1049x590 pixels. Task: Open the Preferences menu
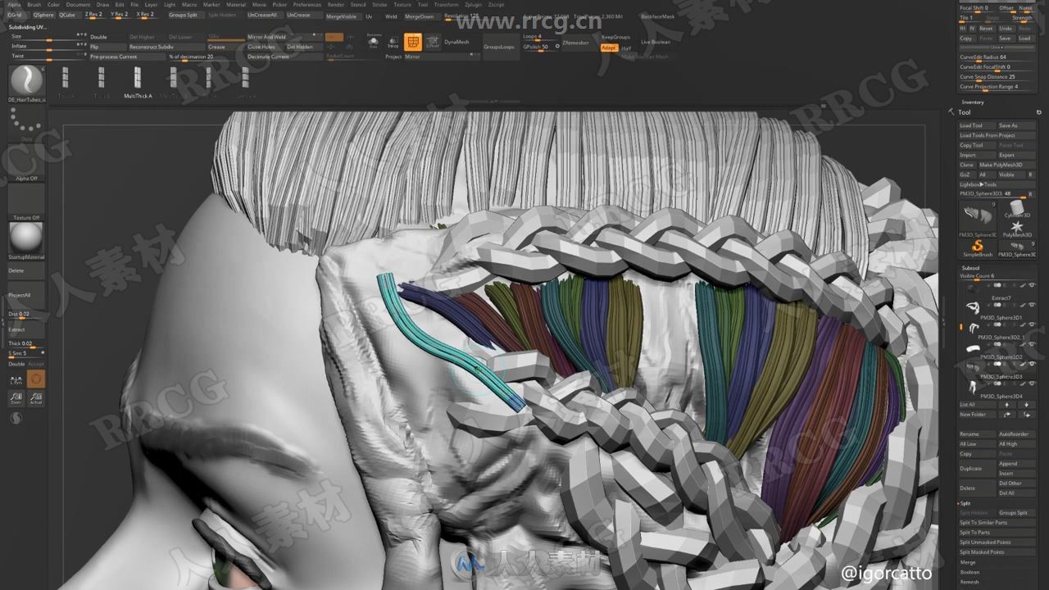point(307,4)
